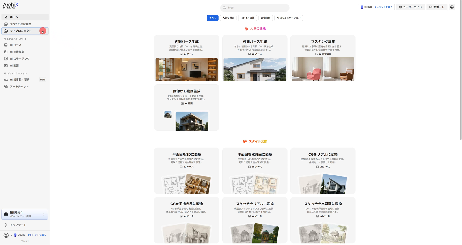462x245 pixels.
Task: Switch to the 人気の機能 filter tab
Action: point(228,18)
